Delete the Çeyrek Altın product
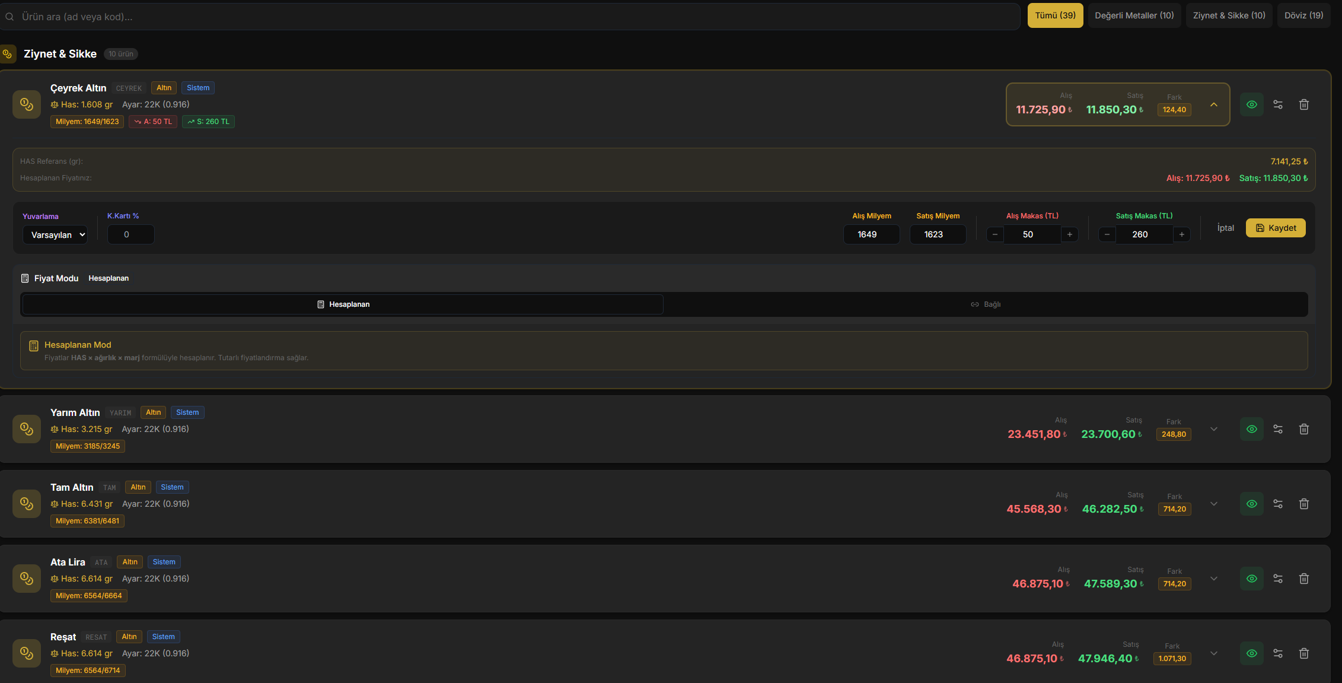Viewport: 1342px width, 683px height. pos(1303,104)
